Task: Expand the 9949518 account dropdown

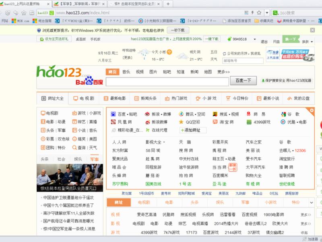Action: (255, 39)
